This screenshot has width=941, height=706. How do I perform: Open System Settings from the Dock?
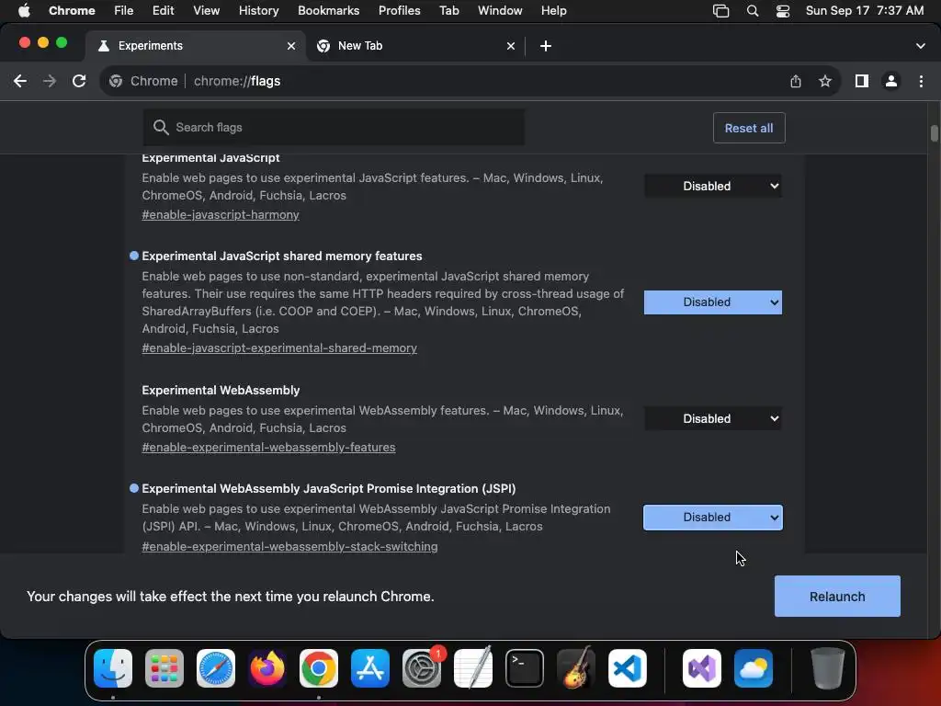click(x=421, y=668)
